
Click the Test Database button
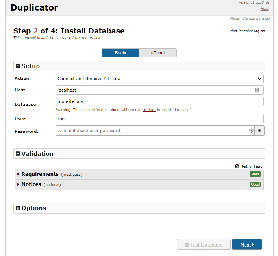203,245
